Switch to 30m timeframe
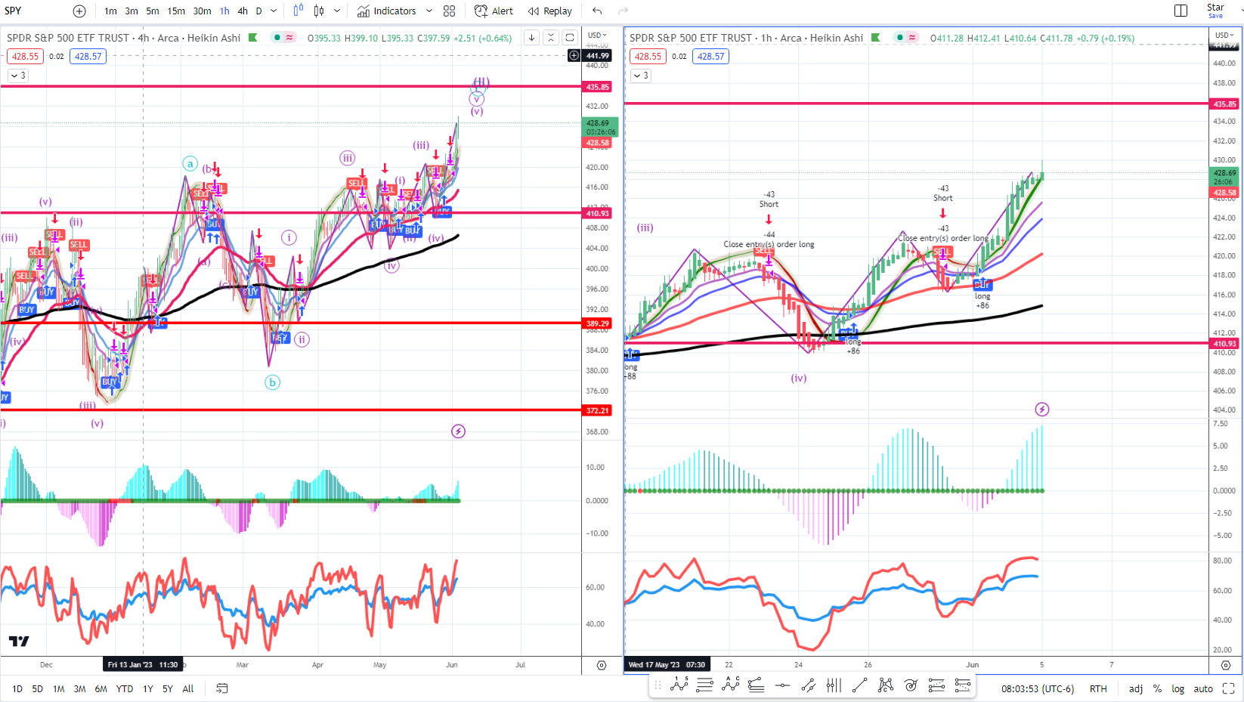This screenshot has height=702, width=1244. [x=202, y=11]
